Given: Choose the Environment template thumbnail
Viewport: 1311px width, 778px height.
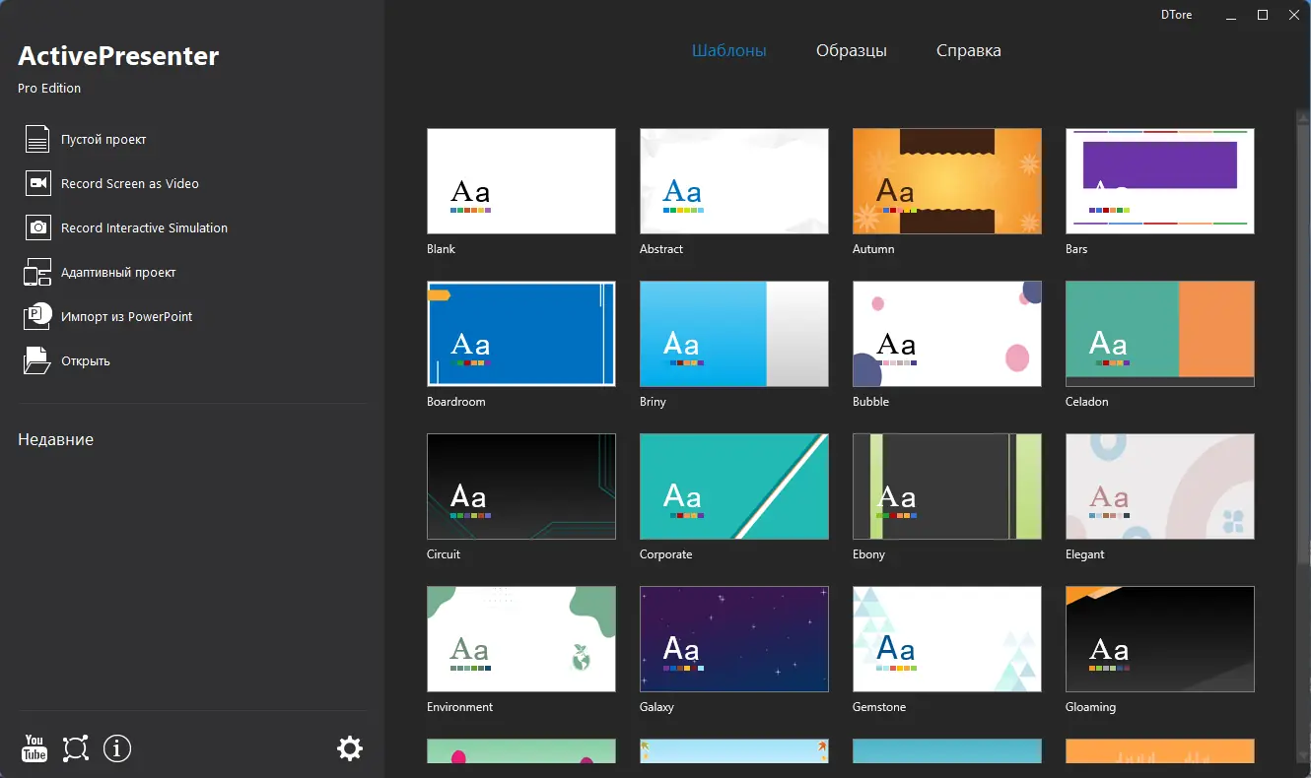Looking at the screenshot, I should click(521, 639).
